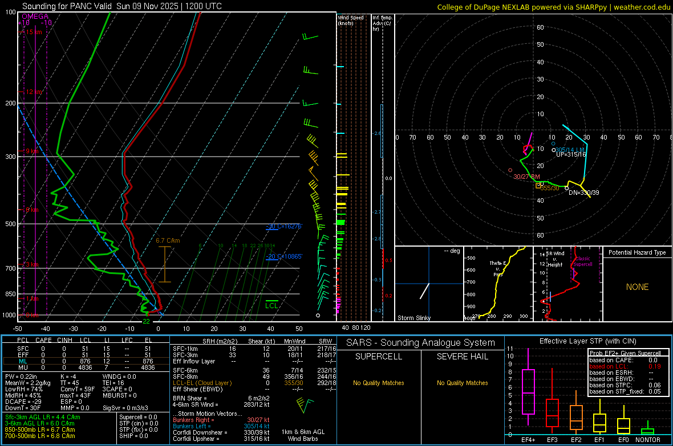
Task: Click 'Sfc-3km AGL LR = 4.4 C/km'
Action: (x=43, y=417)
